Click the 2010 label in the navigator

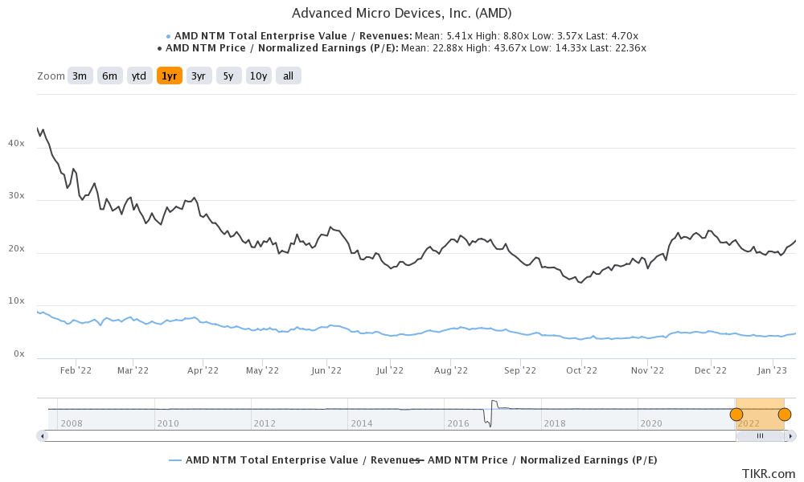[168, 423]
